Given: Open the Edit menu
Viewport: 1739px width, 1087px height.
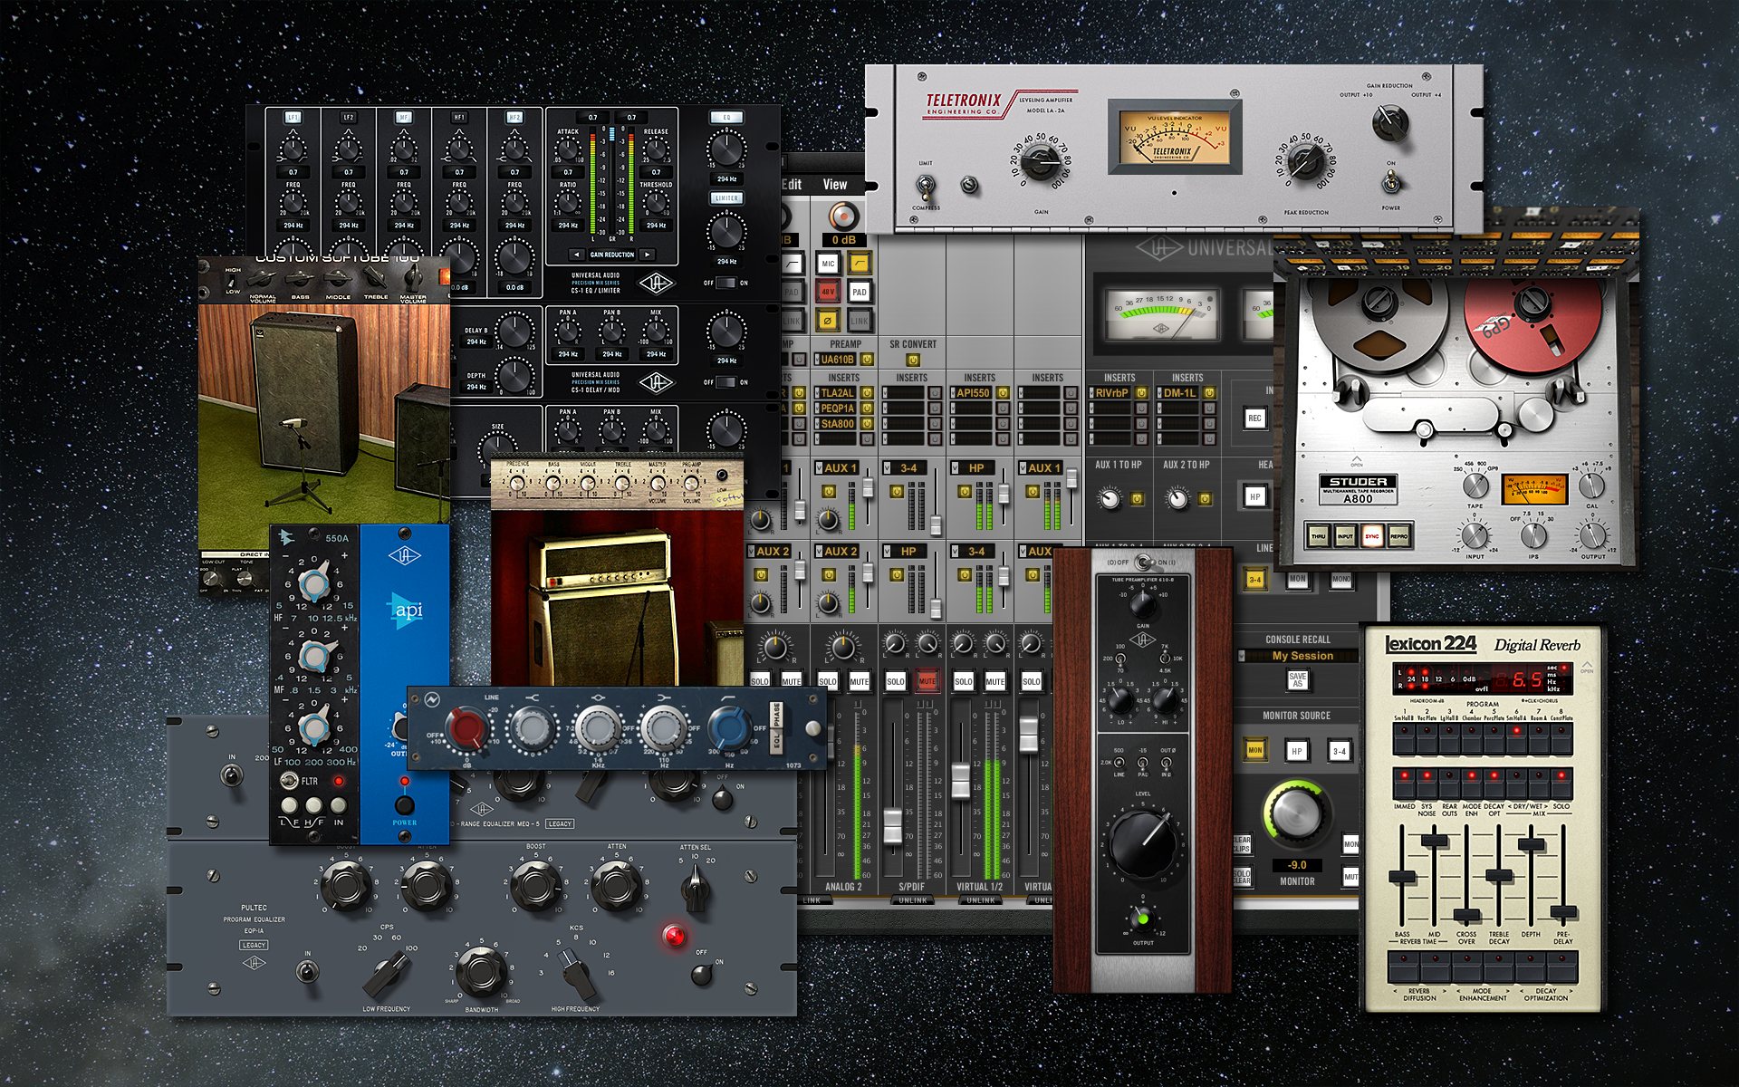Looking at the screenshot, I should click(792, 185).
